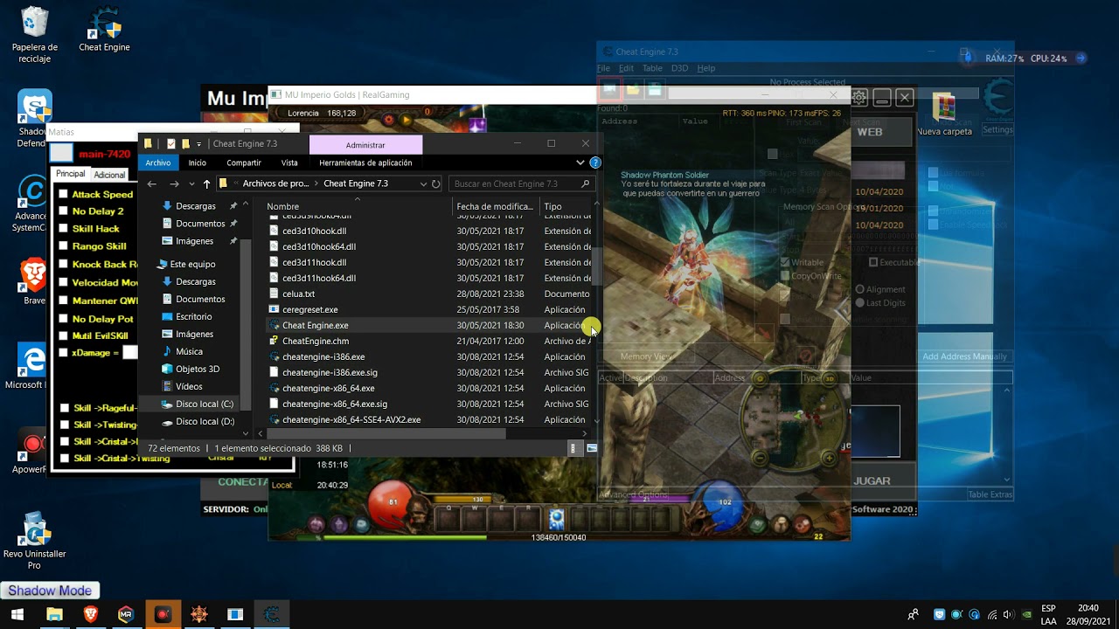
Task: Open the Compartir ribbon tab
Action: pos(244,162)
